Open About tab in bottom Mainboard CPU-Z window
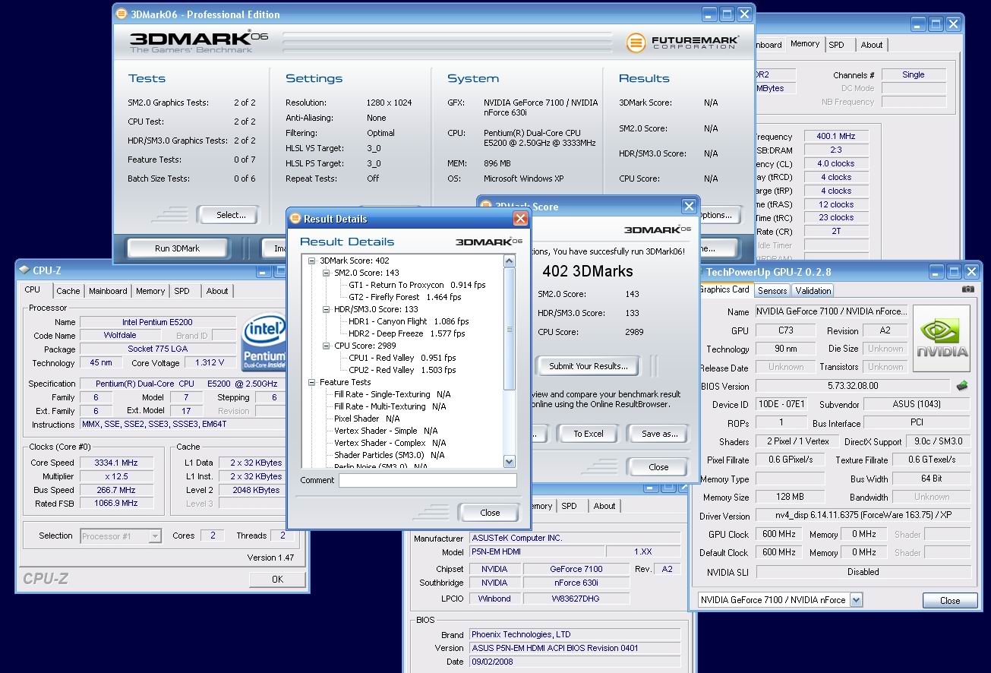The width and height of the screenshot is (991, 673). coord(604,506)
